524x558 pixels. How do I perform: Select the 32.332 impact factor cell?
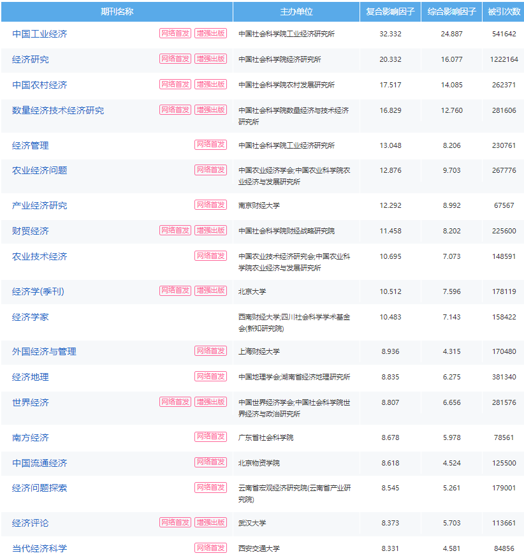[x=390, y=34]
